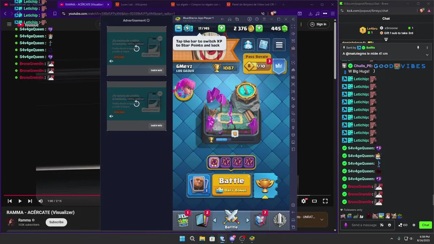Click the YouTube Sign in button
The width and height of the screenshot is (434, 244).
[x=318, y=24]
